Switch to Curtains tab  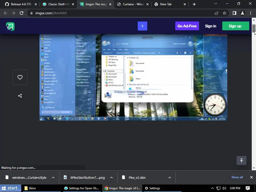(x=133, y=4)
